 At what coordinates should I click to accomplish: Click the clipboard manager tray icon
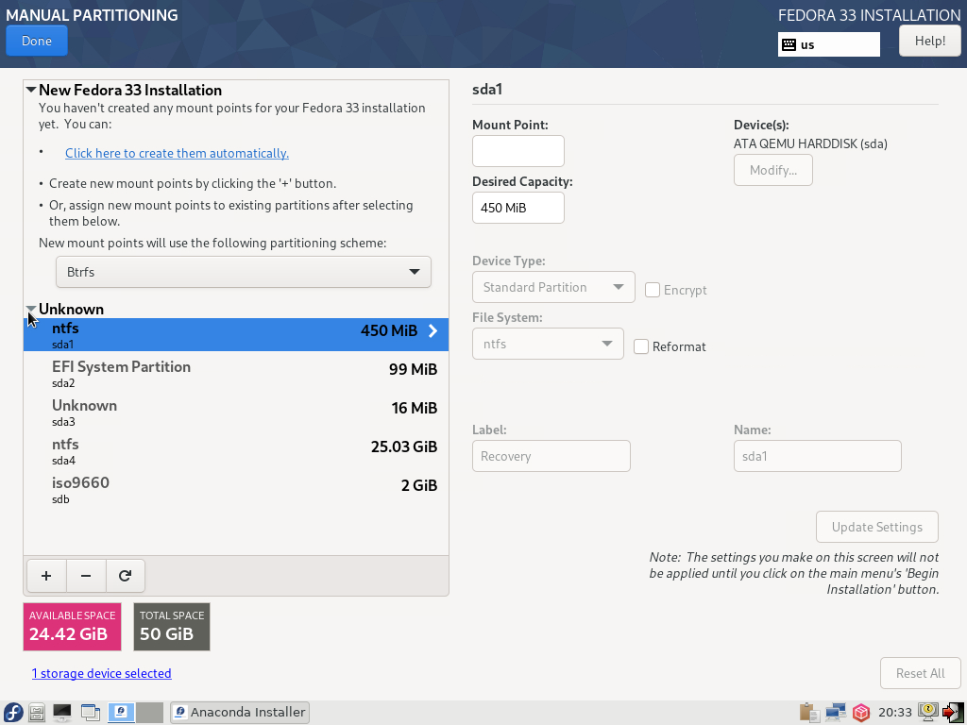pos(809,712)
